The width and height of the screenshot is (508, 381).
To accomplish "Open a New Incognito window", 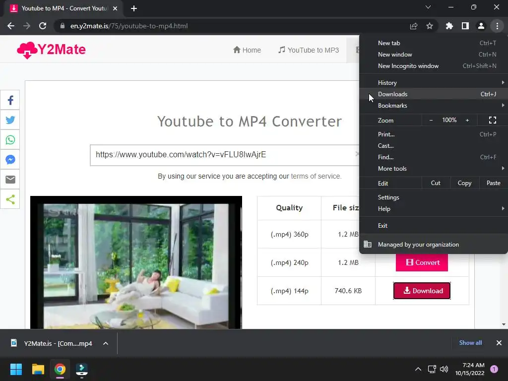I will pos(434,66).
